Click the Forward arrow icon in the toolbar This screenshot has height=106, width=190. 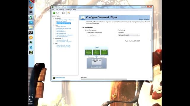(63, 13)
